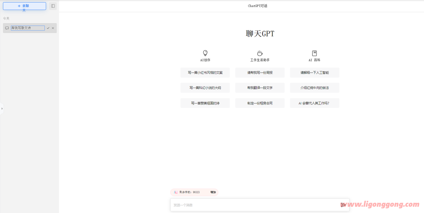Image resolution: width=424 pixels, height=213 pixels.
Task: Click the AI 百科 category label
Action: pyautogui.click(x=314, y=60)
